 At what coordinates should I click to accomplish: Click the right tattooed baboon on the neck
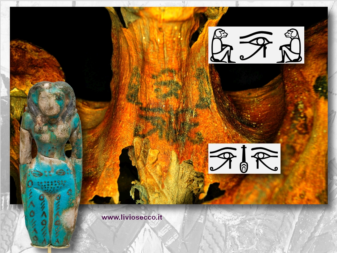202,88
